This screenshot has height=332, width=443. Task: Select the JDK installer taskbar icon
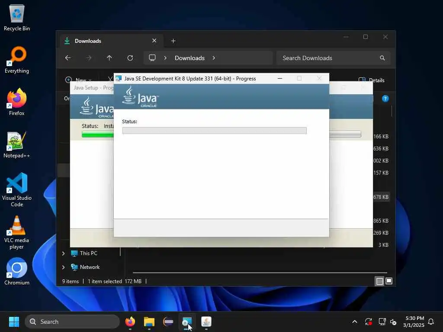(x=187, y=322)
